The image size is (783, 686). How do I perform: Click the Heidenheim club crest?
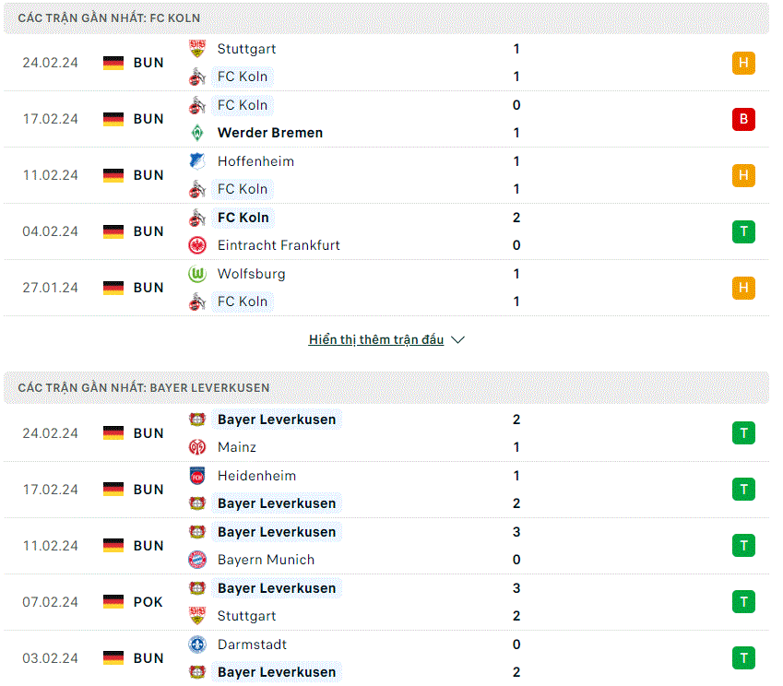pos(197,475)
